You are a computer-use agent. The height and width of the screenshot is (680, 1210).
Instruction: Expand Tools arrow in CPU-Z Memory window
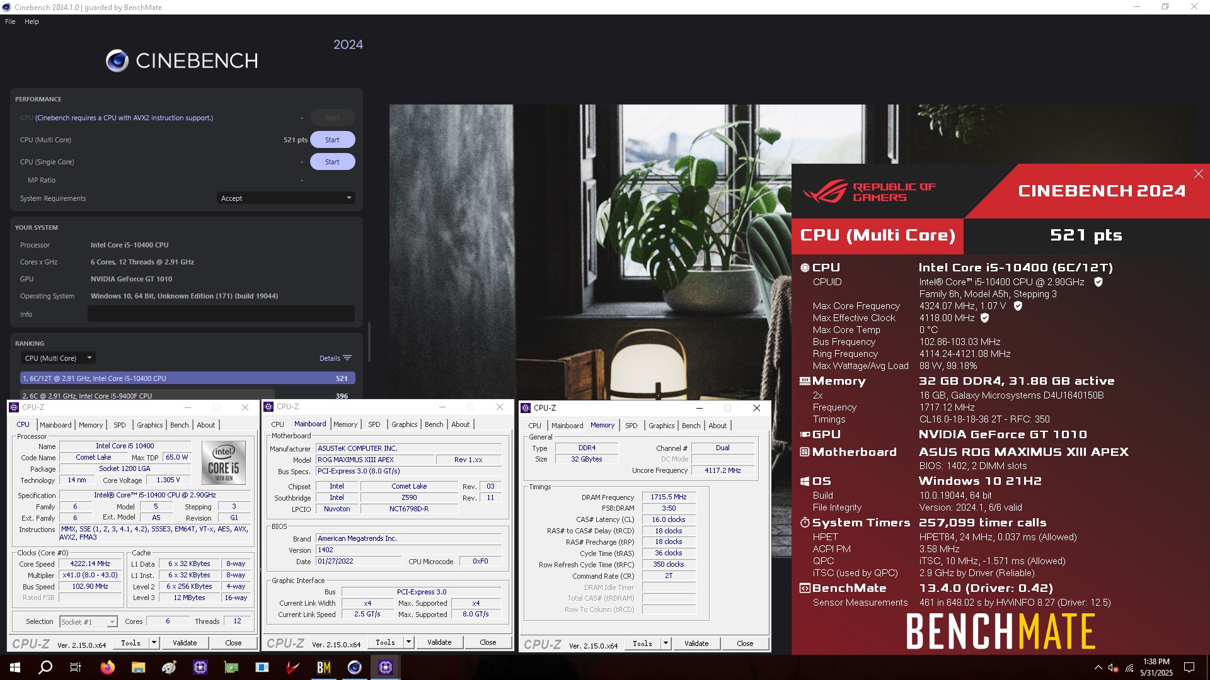pyautogui.click(x=665, y=643)
